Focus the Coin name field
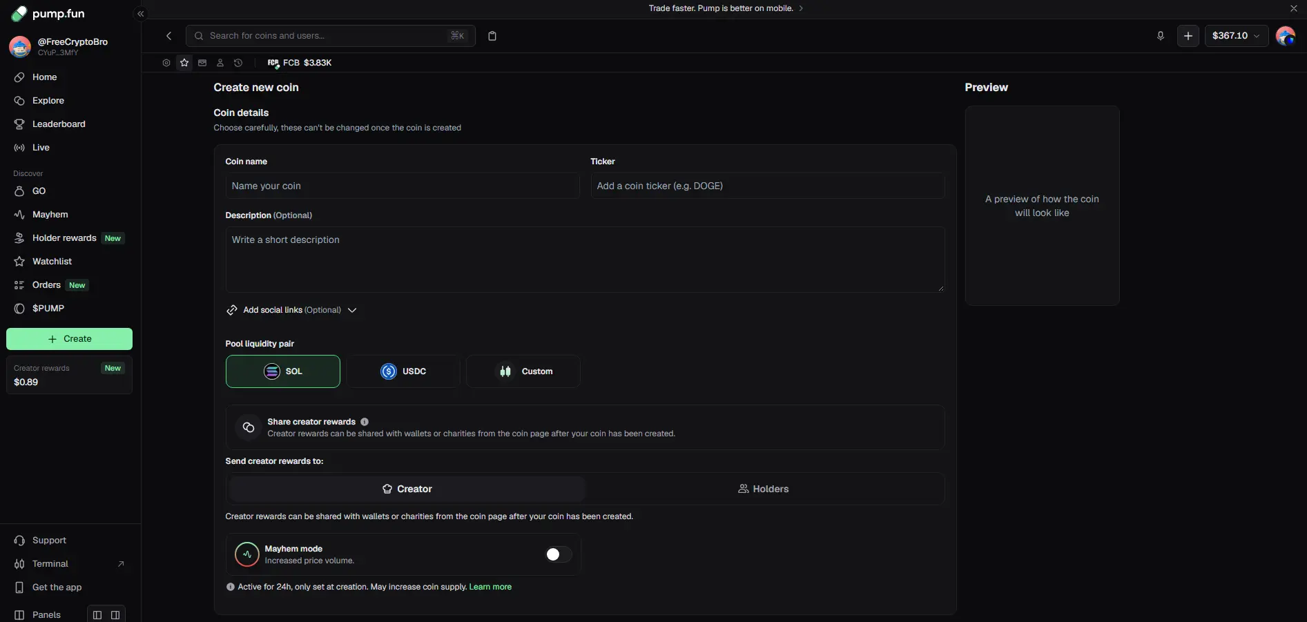 pyautogui.click(x=403, y=186)
